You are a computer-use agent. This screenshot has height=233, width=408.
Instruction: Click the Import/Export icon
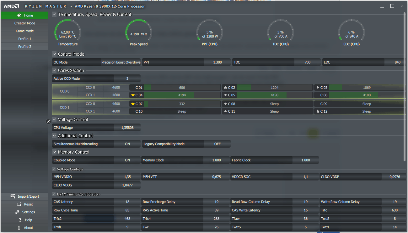(x=13, y=196)
